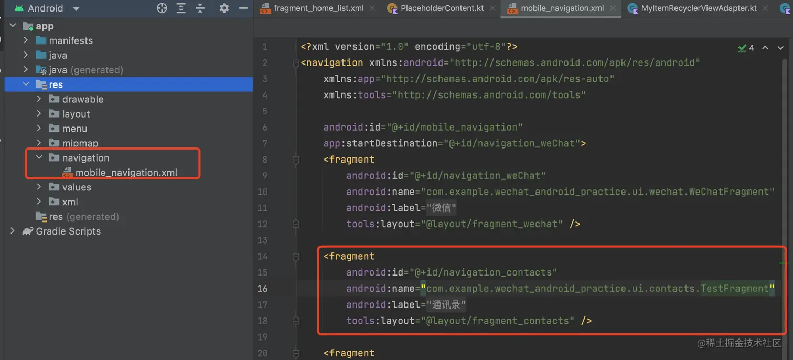Expand the menu folder chevron
Screen dimensions: 793x360
coord(39,129)
